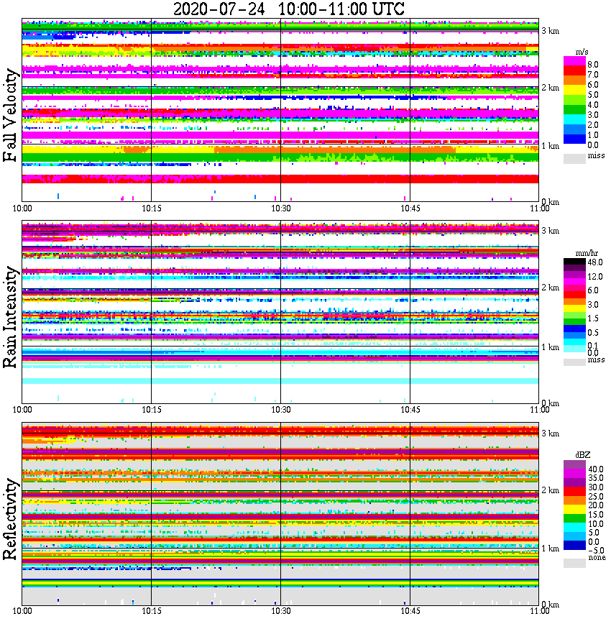This screenshot has height=624, width=611.
Task: Click the "10:45" tick under the Fall Velocity plot
Action: click(x=410, y=208)
